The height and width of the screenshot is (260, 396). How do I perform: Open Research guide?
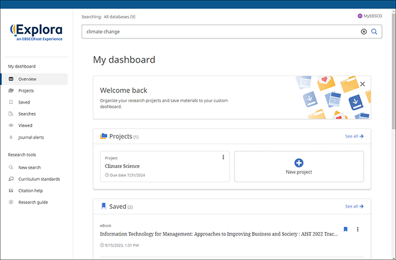point(33,202)
